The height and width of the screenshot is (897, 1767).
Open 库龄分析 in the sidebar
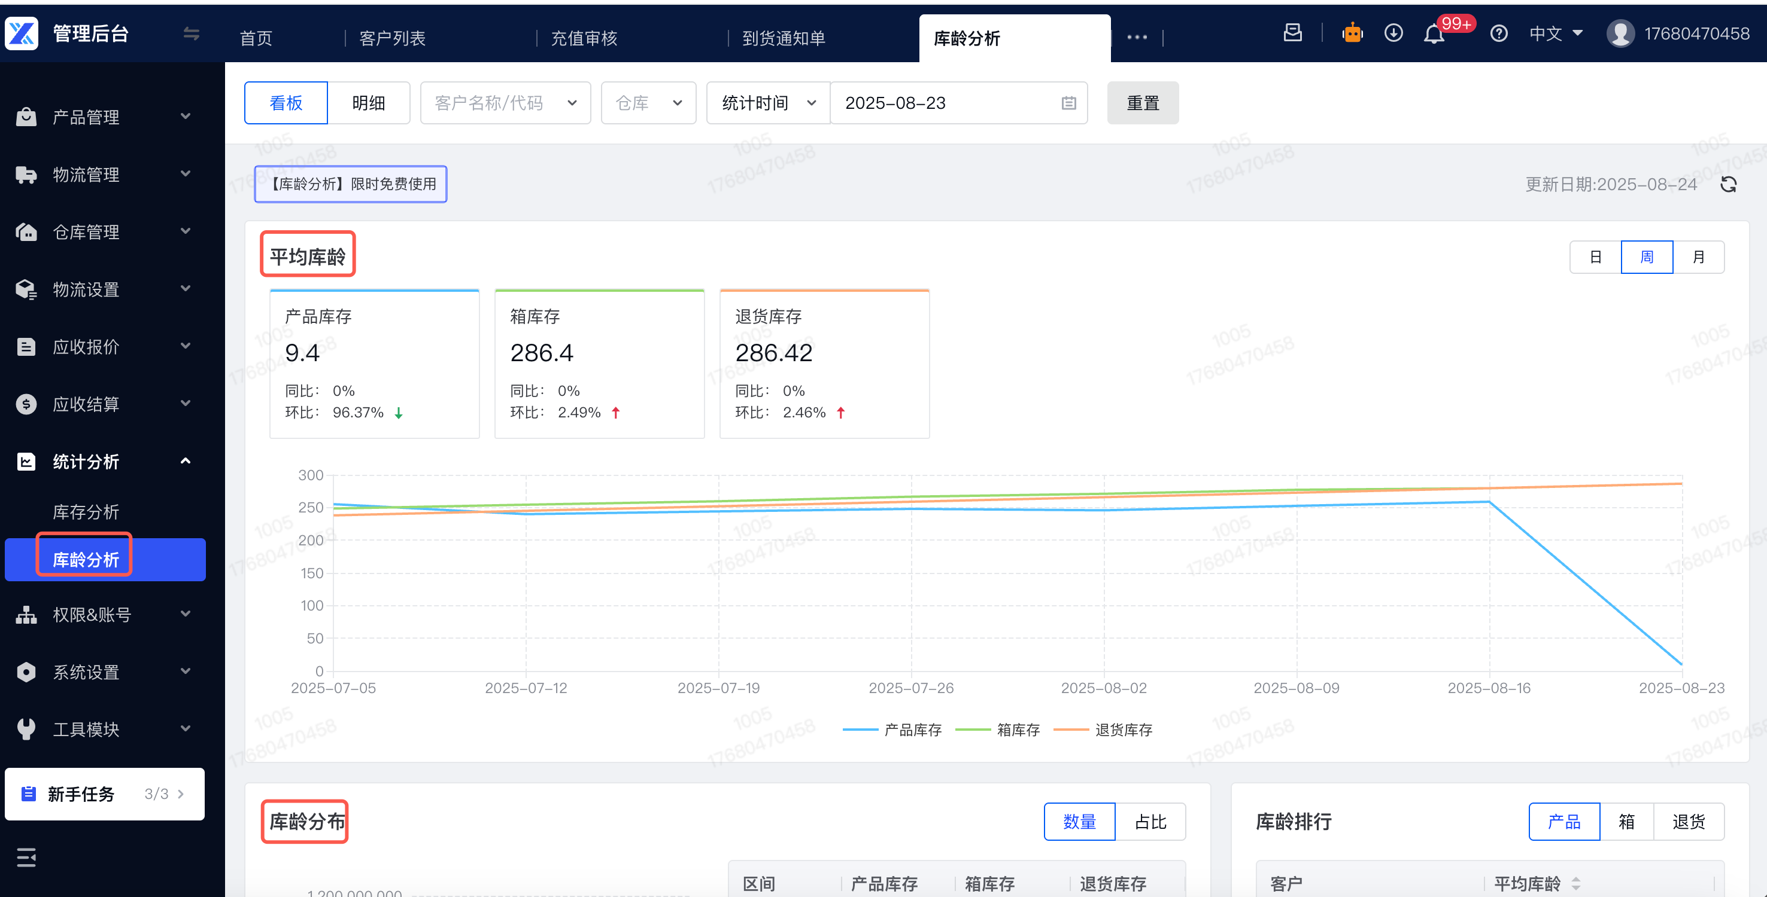tap(105, 560)
